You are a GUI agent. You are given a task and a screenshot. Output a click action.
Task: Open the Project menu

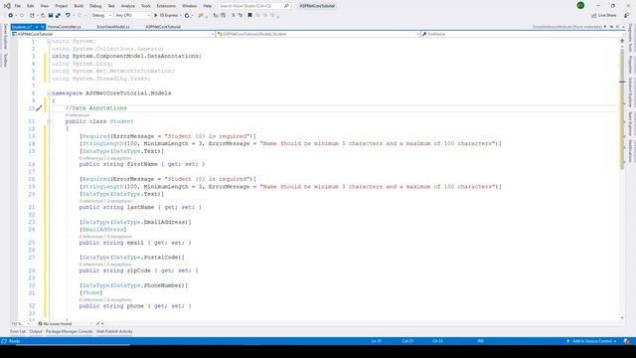62,6
